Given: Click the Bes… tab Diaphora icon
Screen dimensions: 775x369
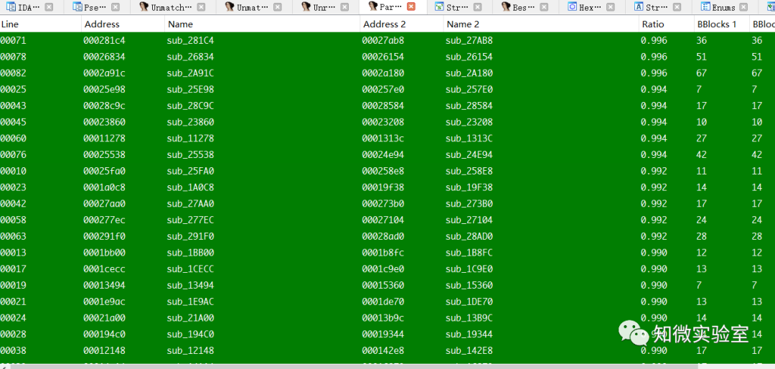Looking at the screenshot, I should (506, 7).
